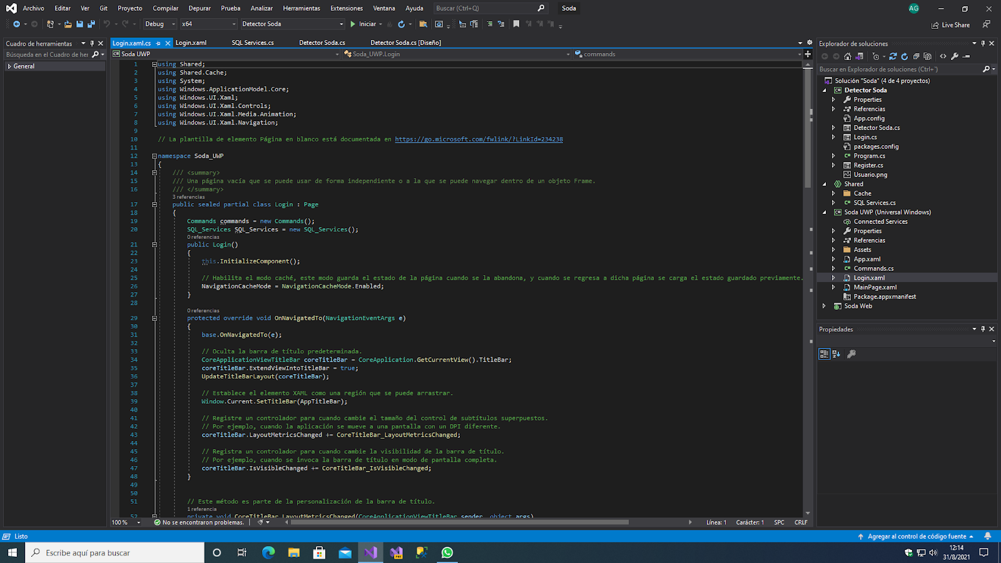The image size is (1001, 563).
Task: Open File Explorer from the taskbar
Action: point(294,552)
